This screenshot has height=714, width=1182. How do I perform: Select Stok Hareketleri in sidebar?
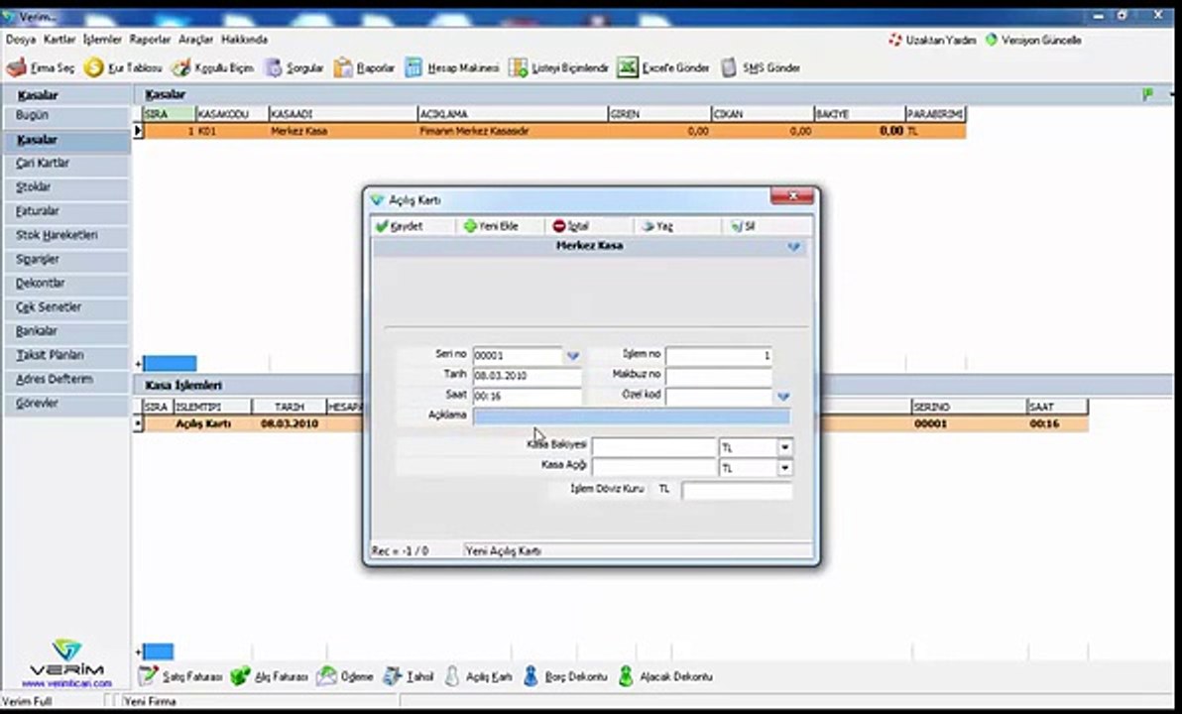tap(66, 236)
